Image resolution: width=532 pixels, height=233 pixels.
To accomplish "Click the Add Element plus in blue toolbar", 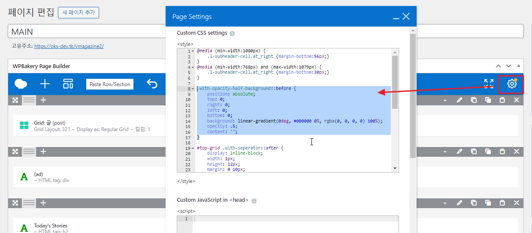I will [45, 84].
